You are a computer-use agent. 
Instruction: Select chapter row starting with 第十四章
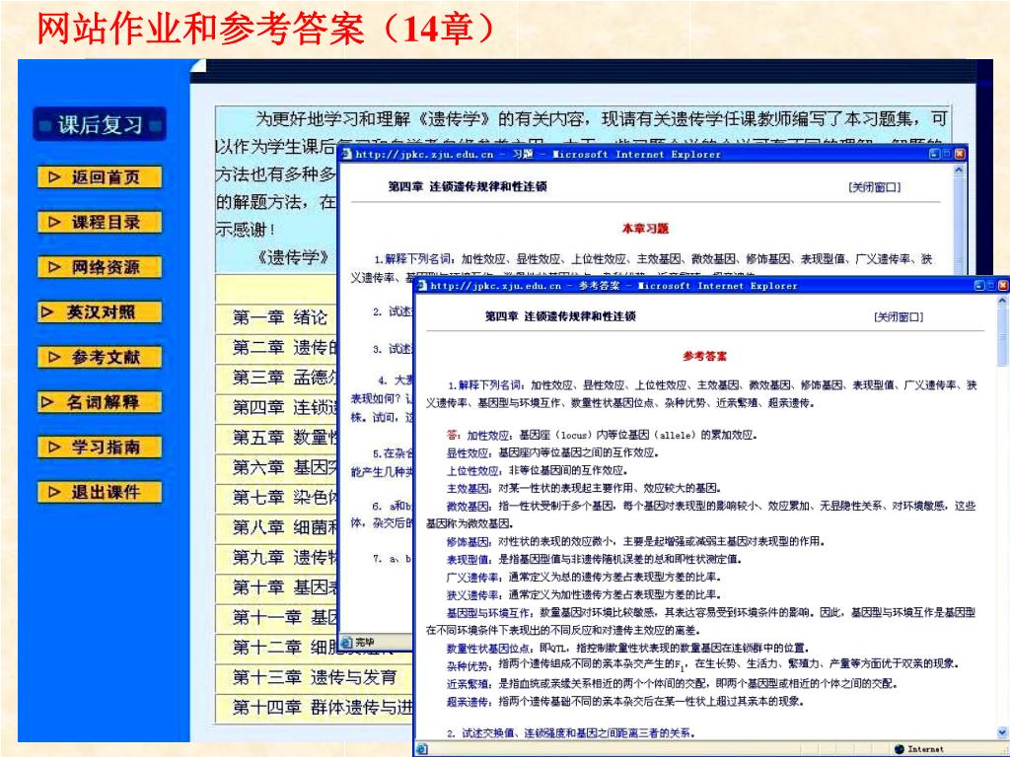pyautogui.click(x=314, y=708)
